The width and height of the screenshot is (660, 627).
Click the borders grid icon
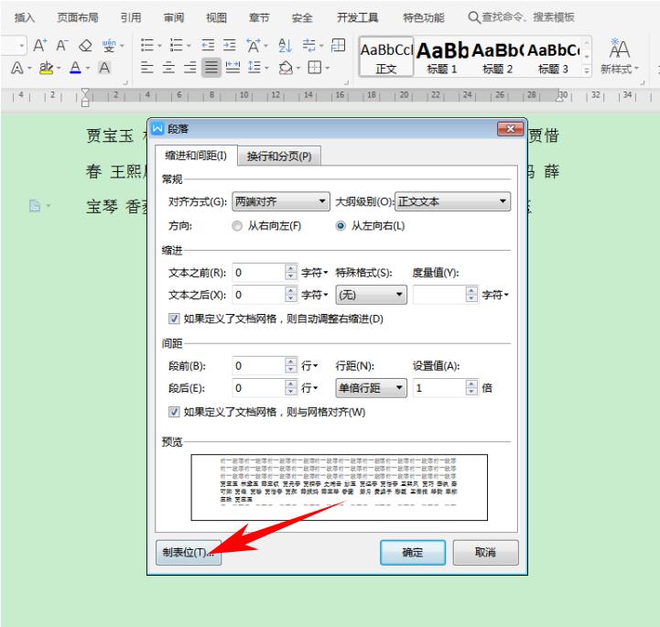click(x=314, y=68)
